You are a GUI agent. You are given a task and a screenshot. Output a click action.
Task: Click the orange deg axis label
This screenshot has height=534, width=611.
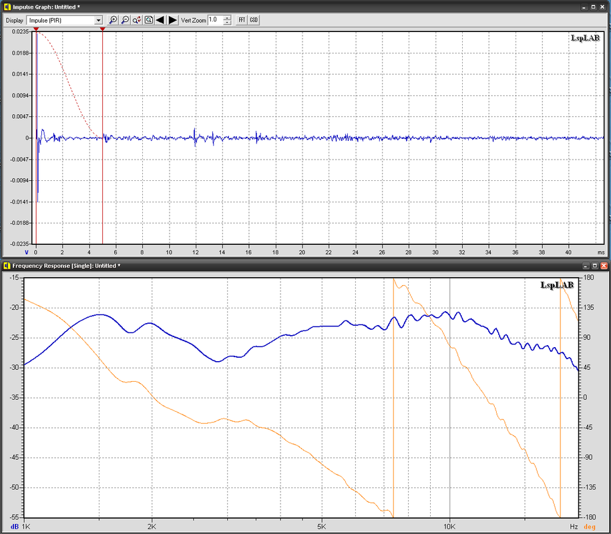[x=590, y=527]
